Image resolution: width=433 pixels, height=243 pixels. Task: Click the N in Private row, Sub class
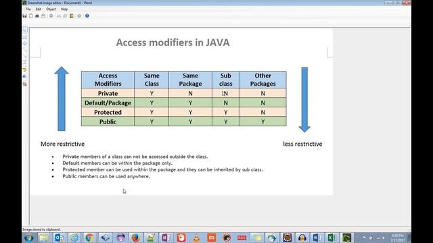225,93
